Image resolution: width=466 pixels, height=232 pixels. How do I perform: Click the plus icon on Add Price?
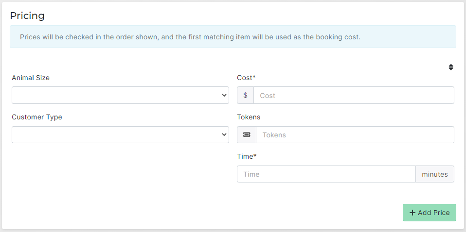click(412, 213)
